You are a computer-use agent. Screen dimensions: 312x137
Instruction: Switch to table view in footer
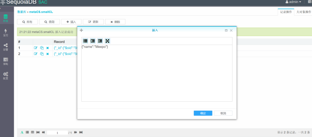click(x=33, y=132)
